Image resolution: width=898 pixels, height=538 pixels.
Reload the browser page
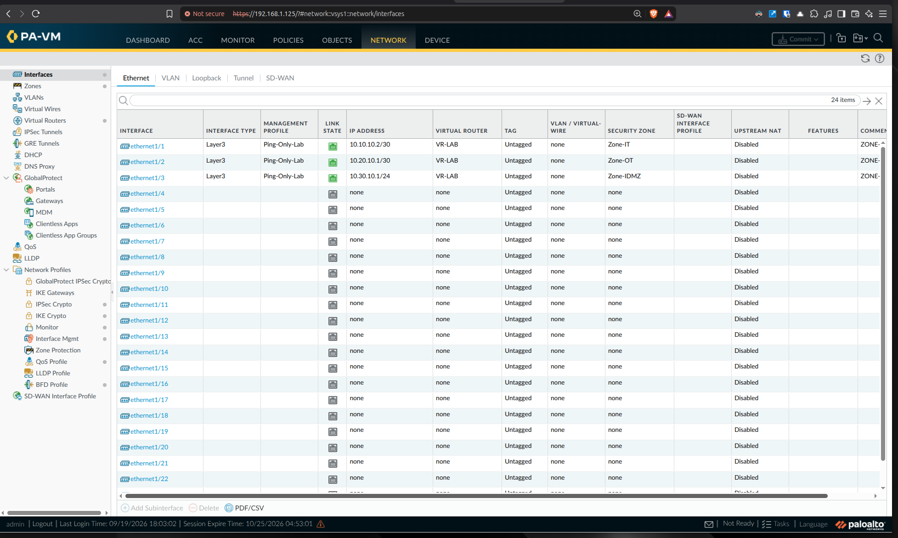pyautogui.click(x=36, y=14)
